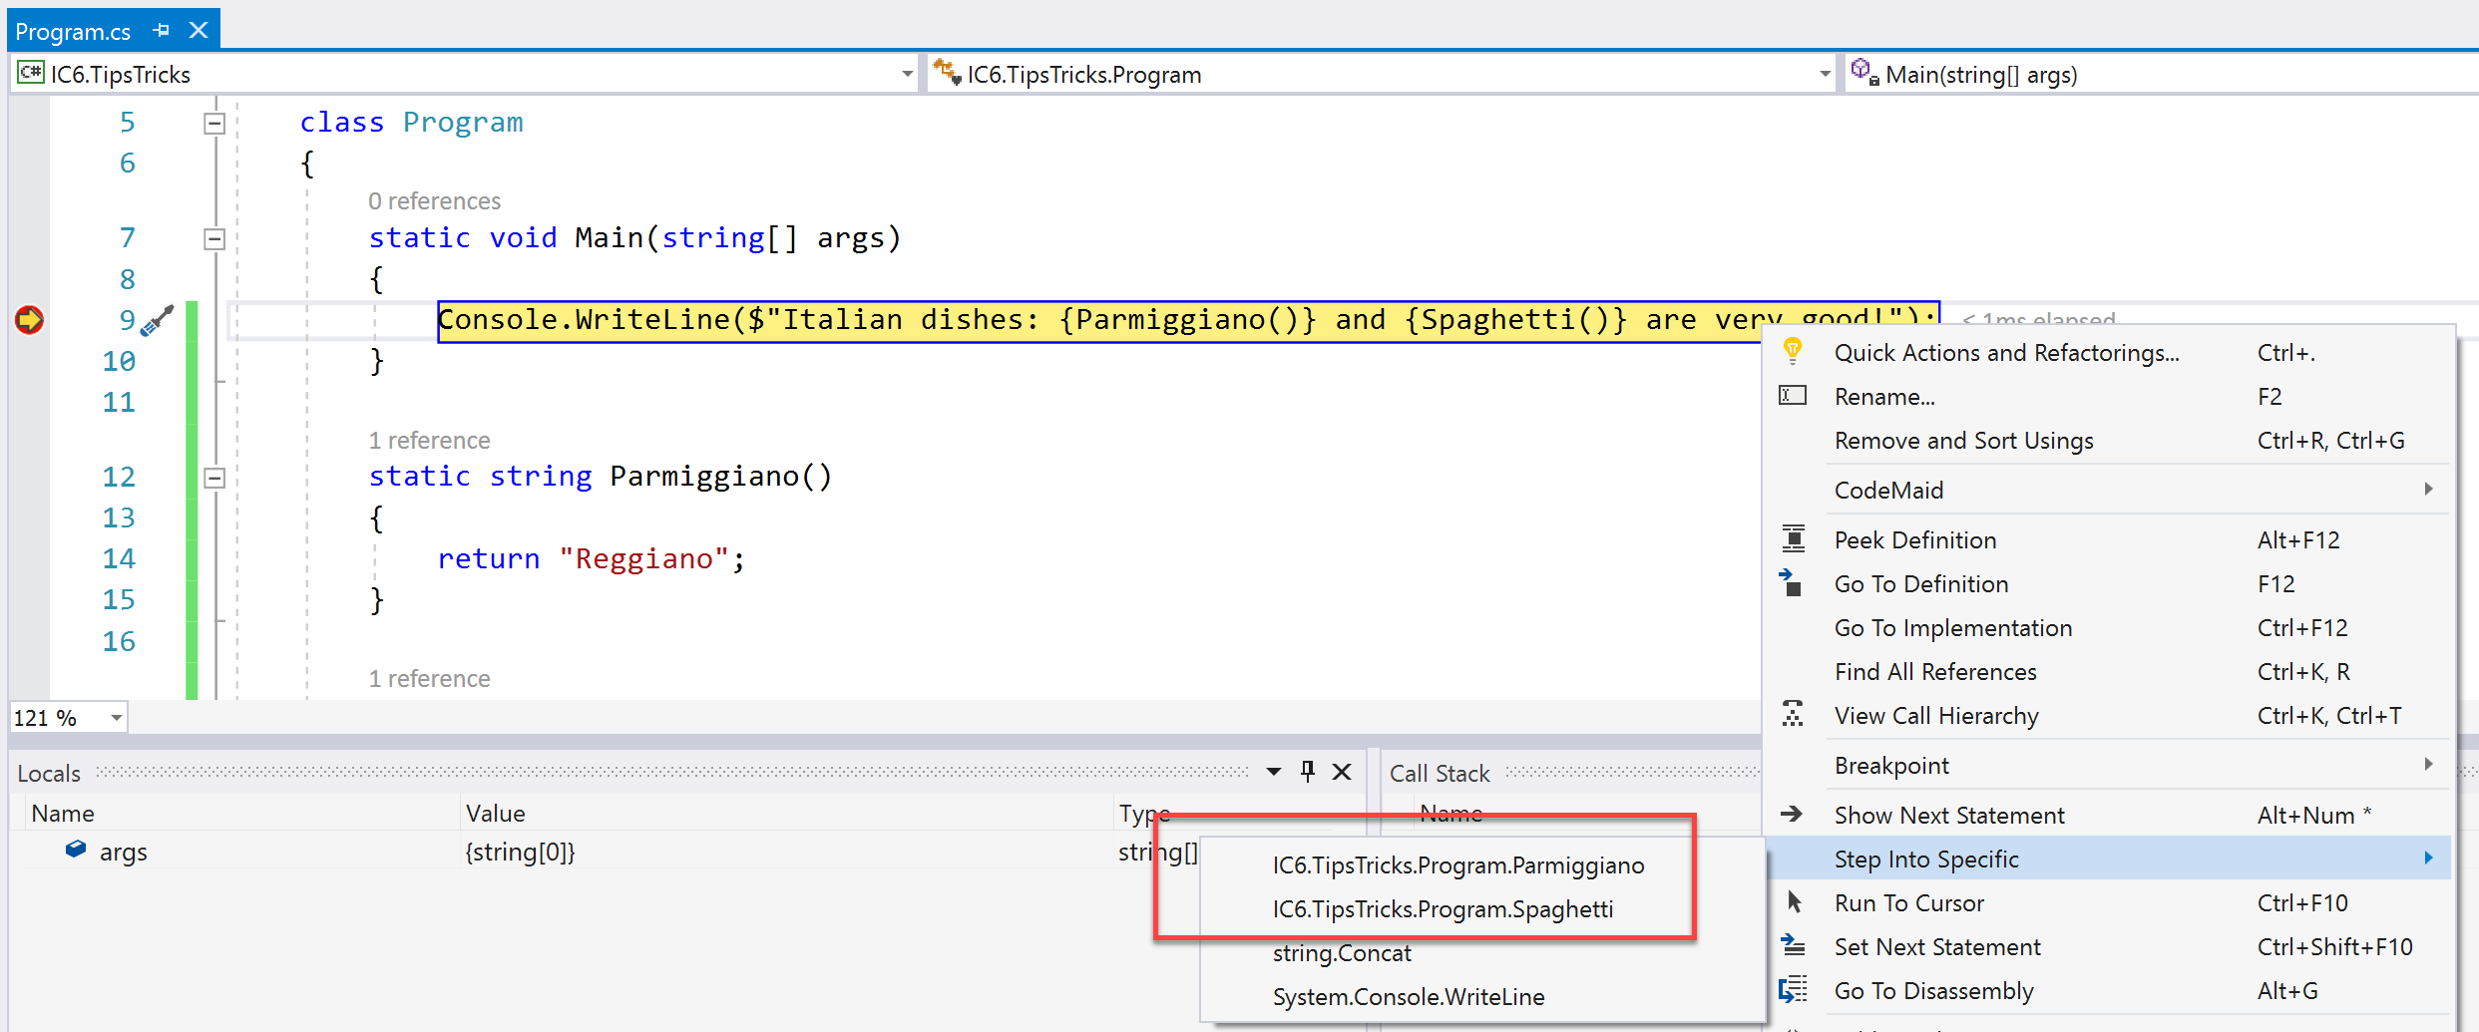Open Locals window options dropdown arrow
This screenshot has height=1032, width=2479.
1274,772
